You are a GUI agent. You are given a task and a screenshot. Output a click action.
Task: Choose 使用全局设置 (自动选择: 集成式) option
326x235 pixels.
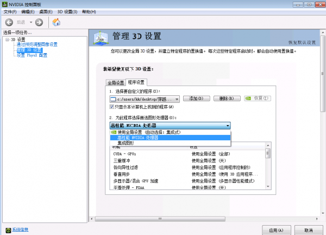tap(170, 132)
